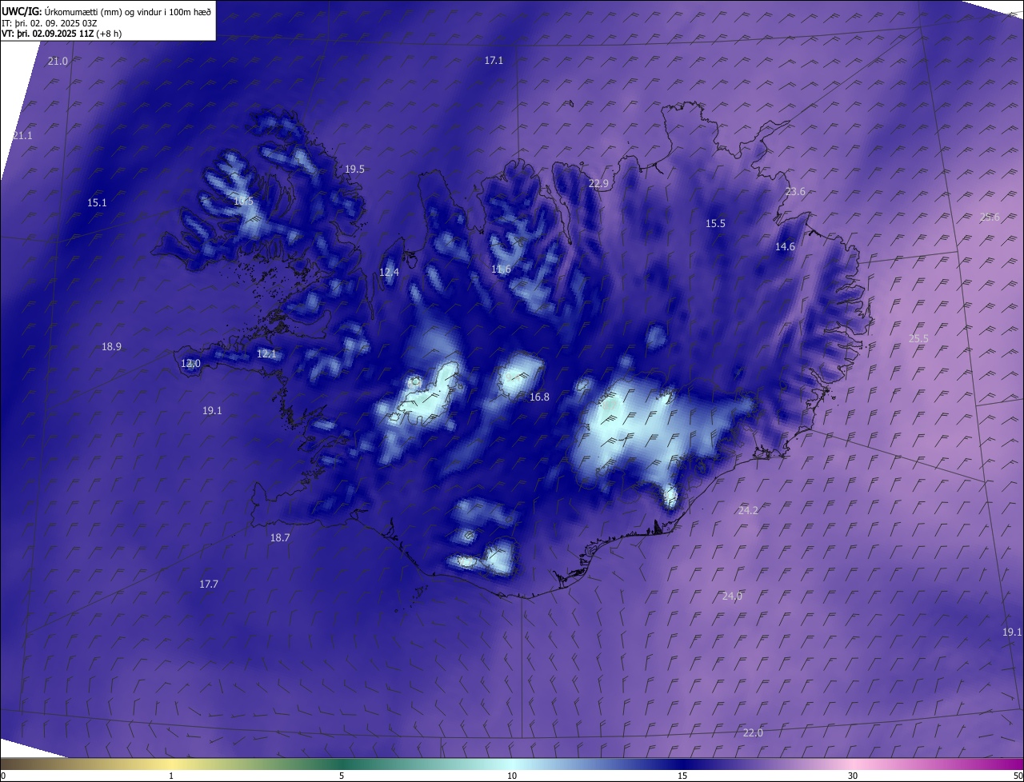Click the 15.5 value on the map

coord(715,224)
